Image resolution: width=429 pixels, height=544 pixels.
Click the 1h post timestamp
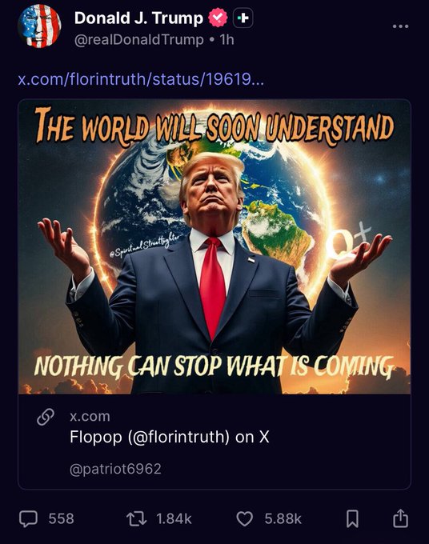click(x=227, y=40)
